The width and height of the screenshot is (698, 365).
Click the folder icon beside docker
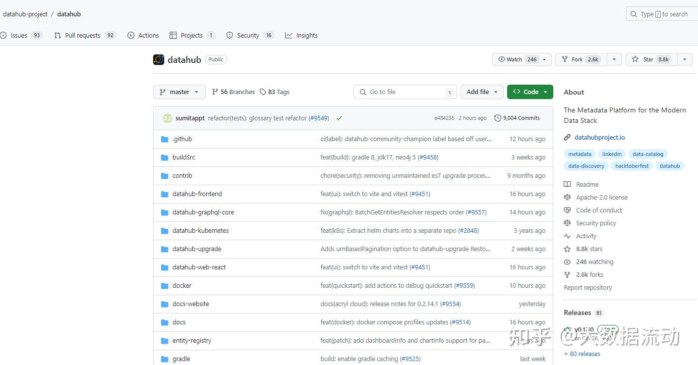(165, 286)
